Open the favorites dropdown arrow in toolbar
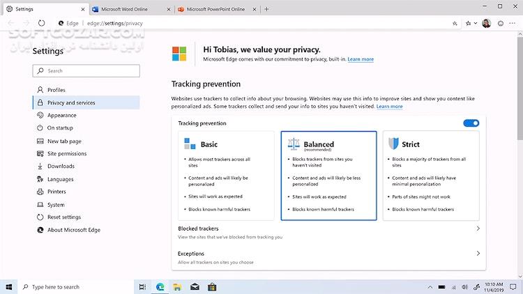The height and width of the screenshot is (294, 523). tap(476, 23)
